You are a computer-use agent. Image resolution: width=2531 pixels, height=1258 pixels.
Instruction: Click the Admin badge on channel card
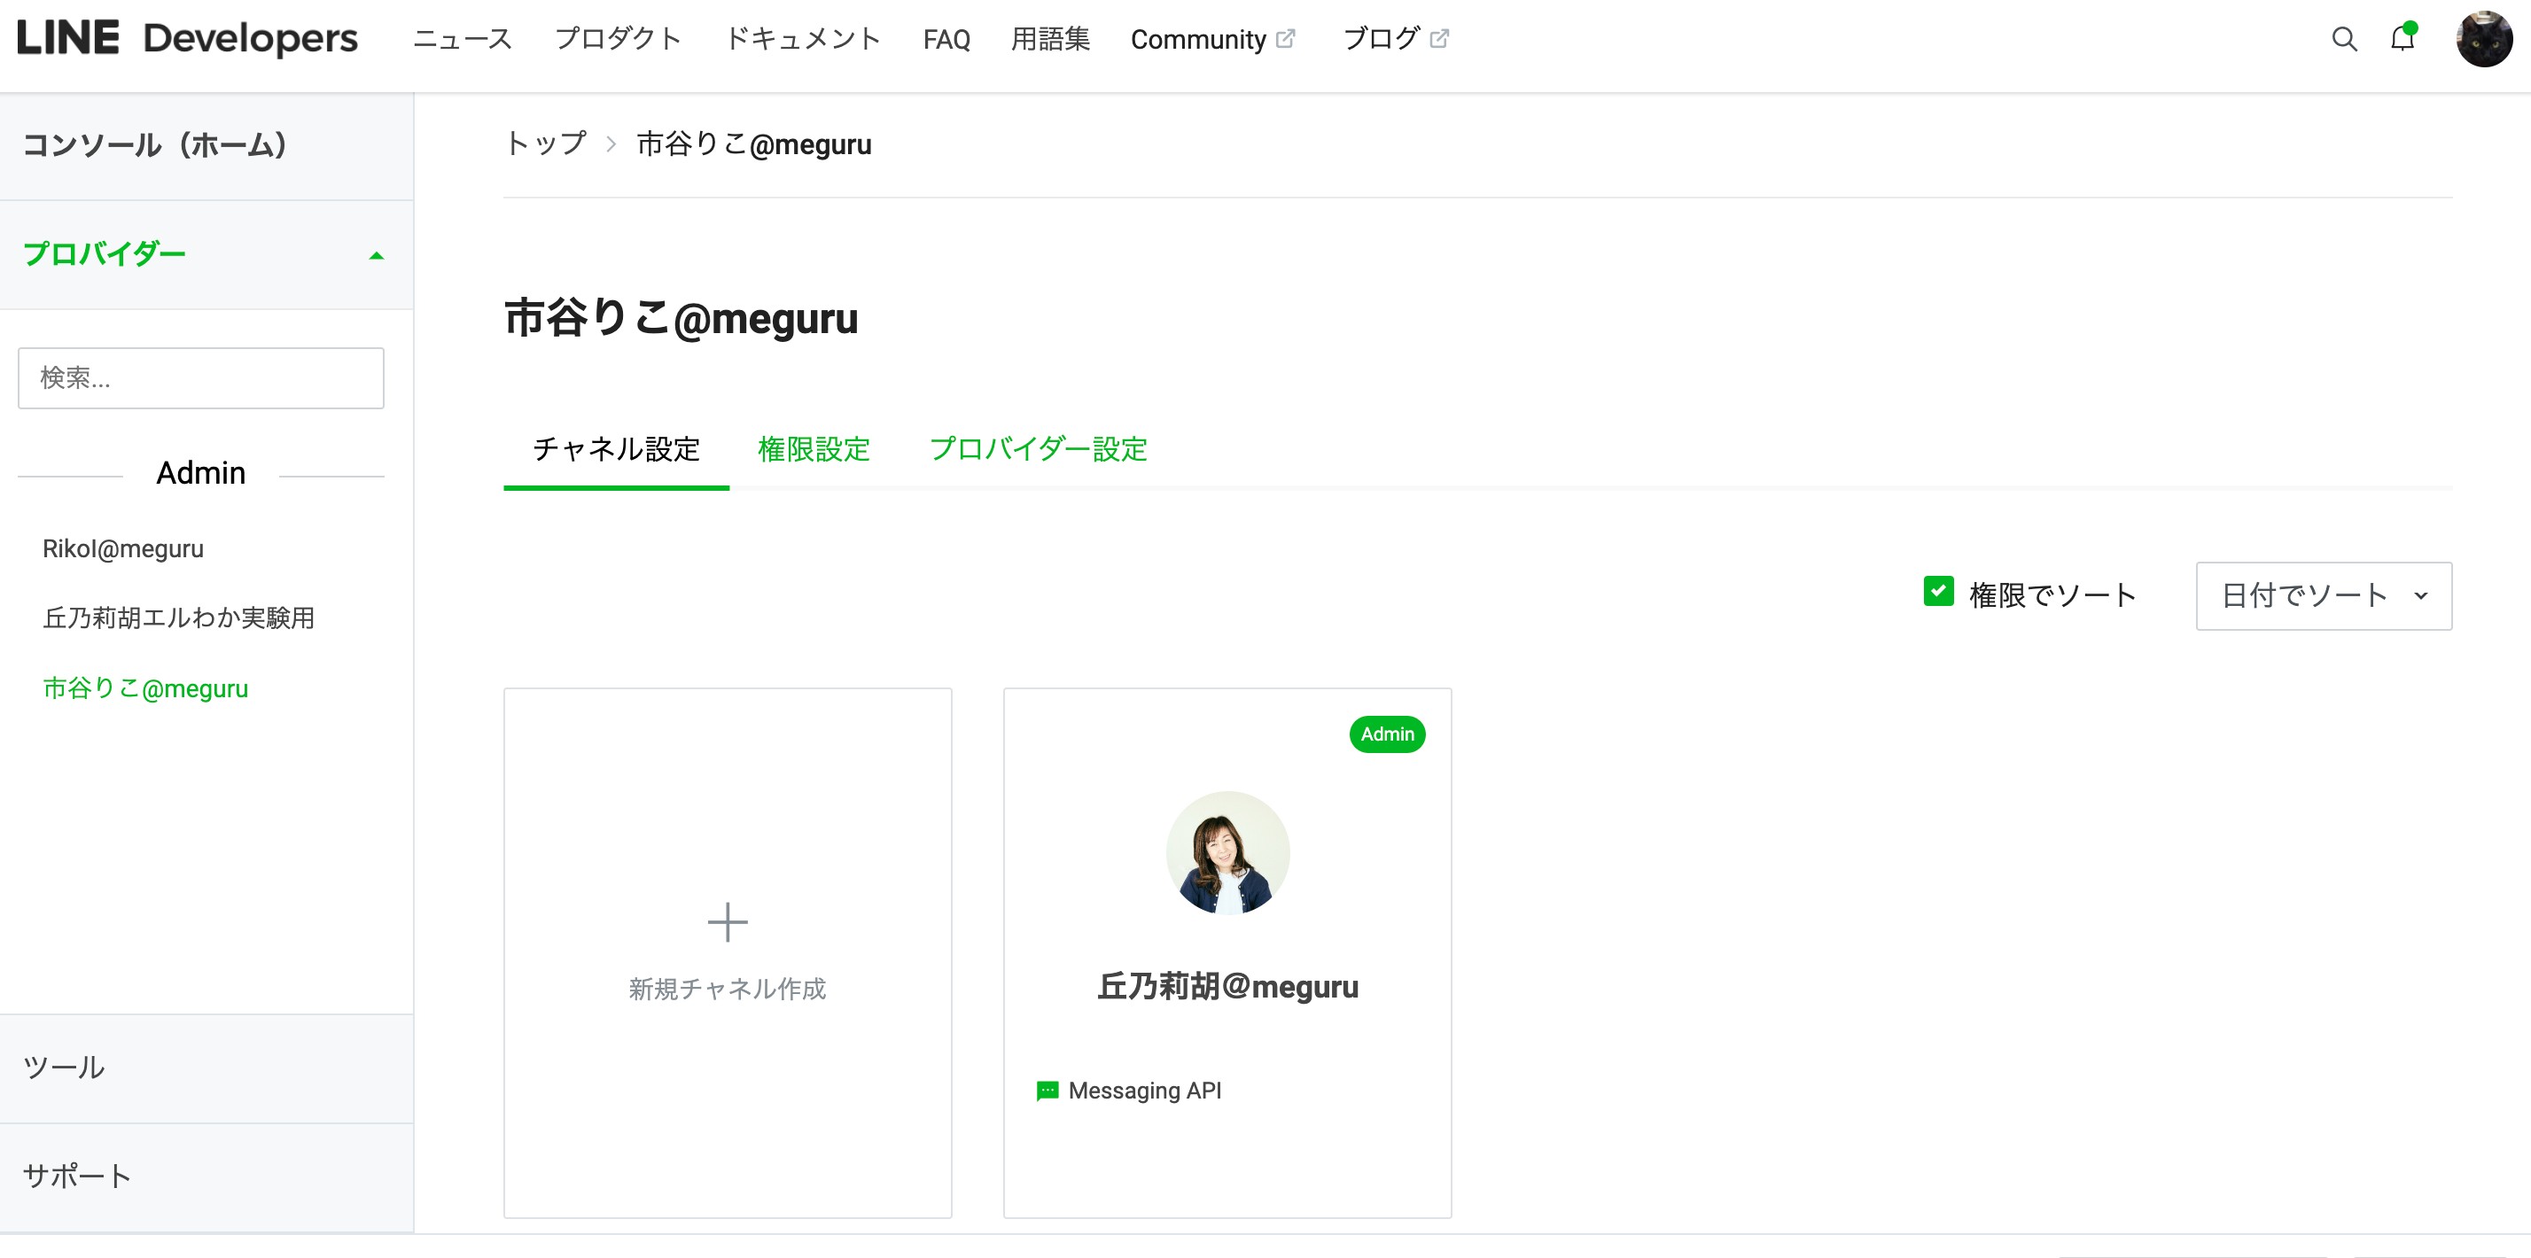1386,734
